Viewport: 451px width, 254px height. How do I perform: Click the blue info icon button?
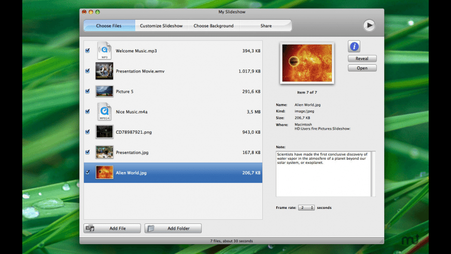tap(354, 46)
